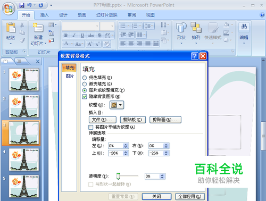Click the Editing binoculars icon

(244, 27)
